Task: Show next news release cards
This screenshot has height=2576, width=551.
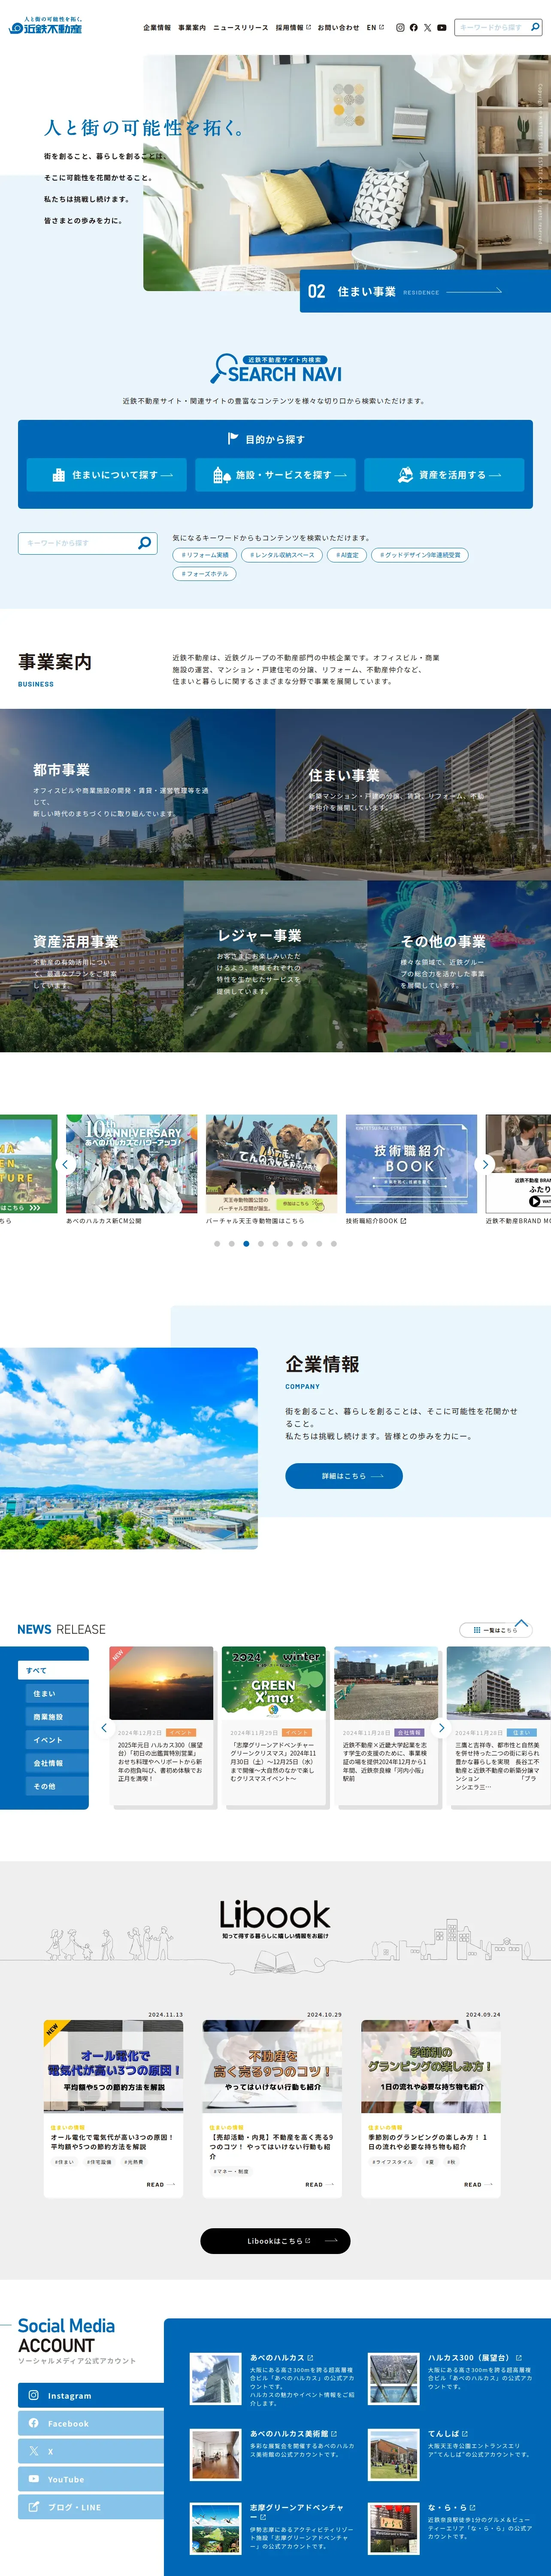Action: (441, 1727)
